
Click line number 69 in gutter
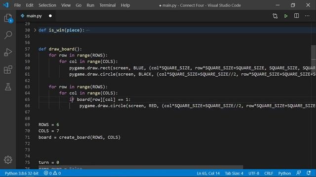point(27,124)
